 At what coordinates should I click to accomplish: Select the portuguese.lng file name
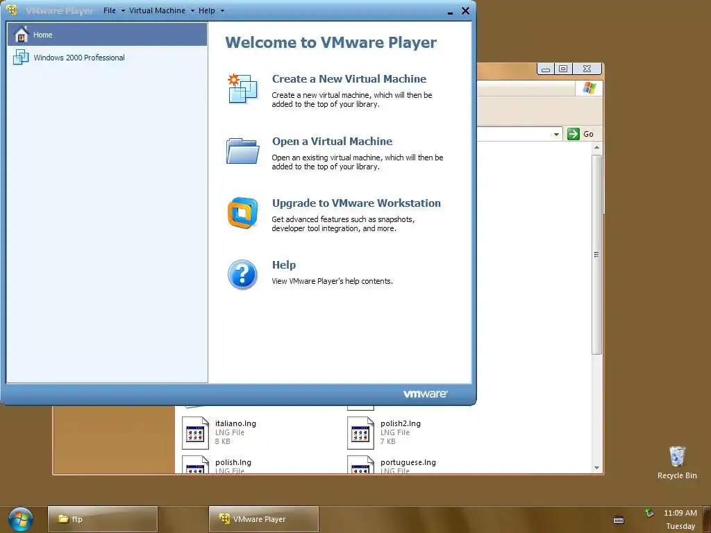point(408,462)
